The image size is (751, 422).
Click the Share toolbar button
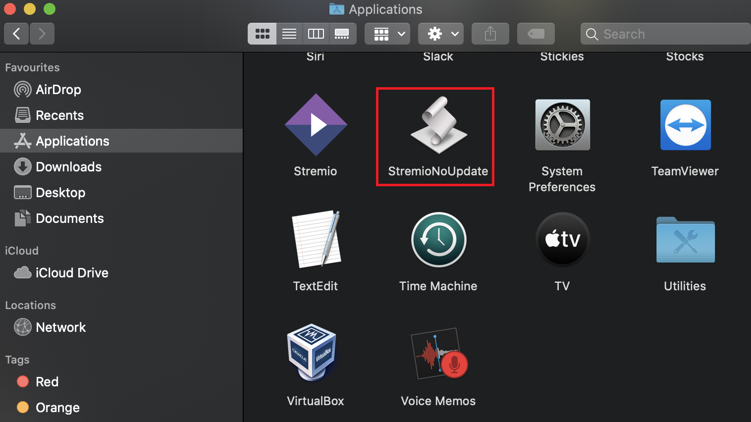click(490, 34)
